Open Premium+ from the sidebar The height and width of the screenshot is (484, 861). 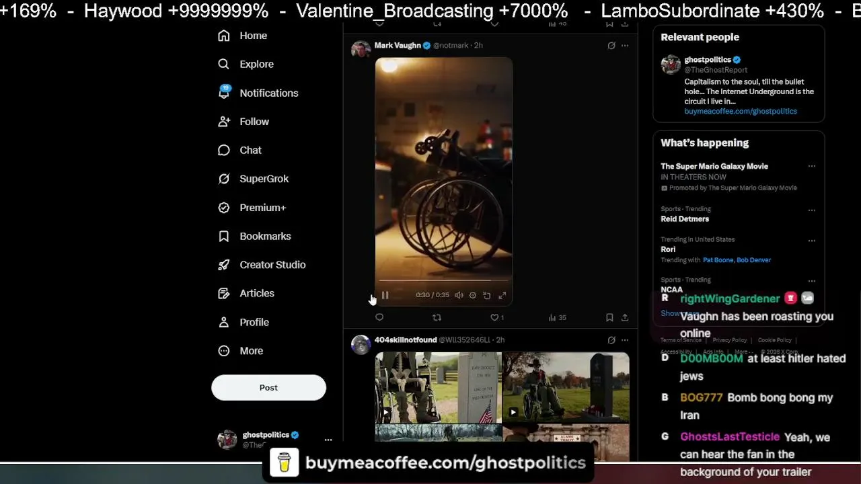[x=252, y=208]
